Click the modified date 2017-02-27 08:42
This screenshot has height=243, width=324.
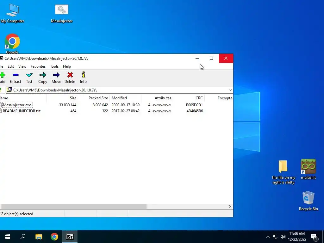click(x=125, y=111)
